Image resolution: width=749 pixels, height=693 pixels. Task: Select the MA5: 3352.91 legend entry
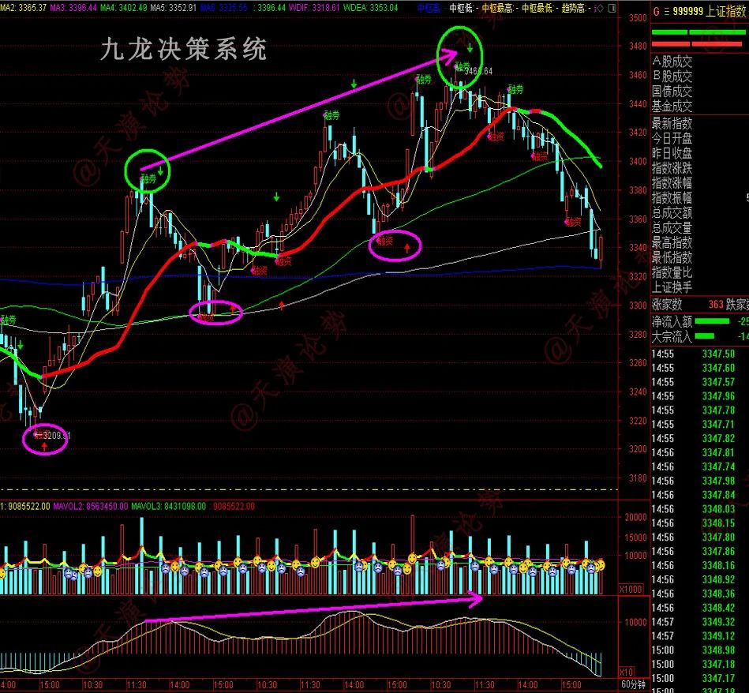pyautogui.click(x=174, y=8)
